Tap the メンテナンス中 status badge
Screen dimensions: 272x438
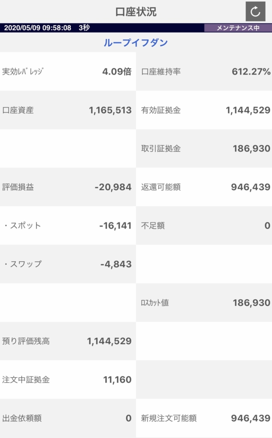click(238, 28)
